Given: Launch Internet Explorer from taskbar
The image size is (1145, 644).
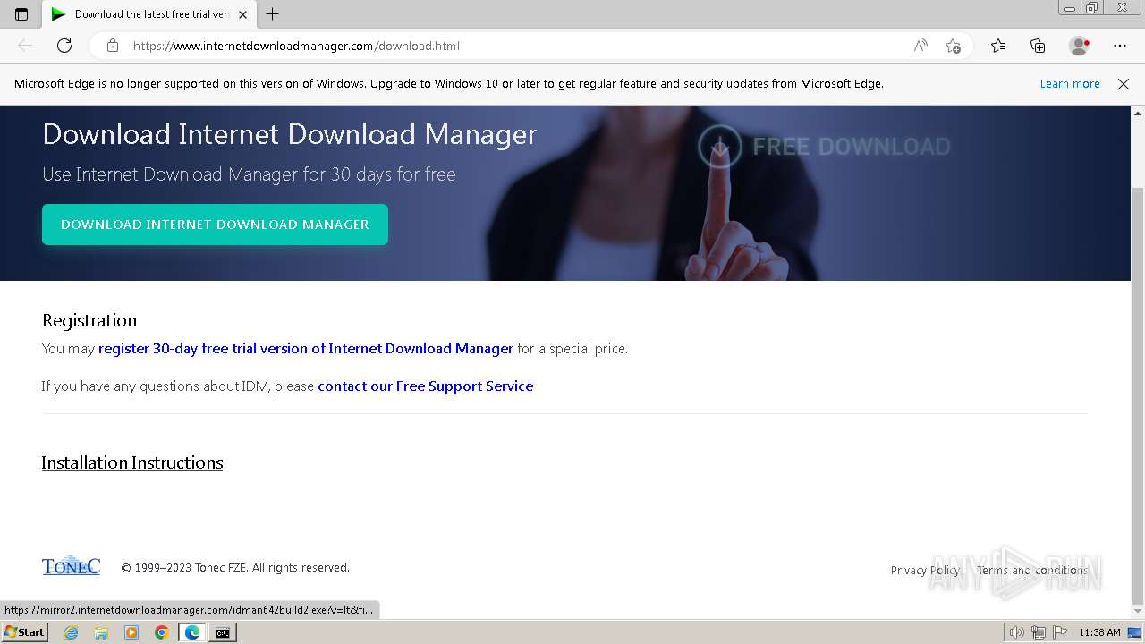Looking at the screenshot, I should click(72, 632).
